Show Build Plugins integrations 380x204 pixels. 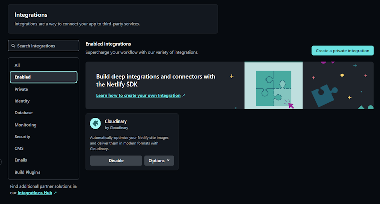point(44,172)
